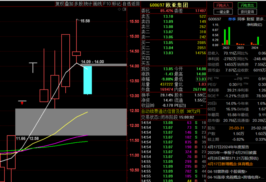The height and width of the screenshot is (182, 266).
Task: Click 自动续费通达信普及版 subscription link
Action: [171, 111]
